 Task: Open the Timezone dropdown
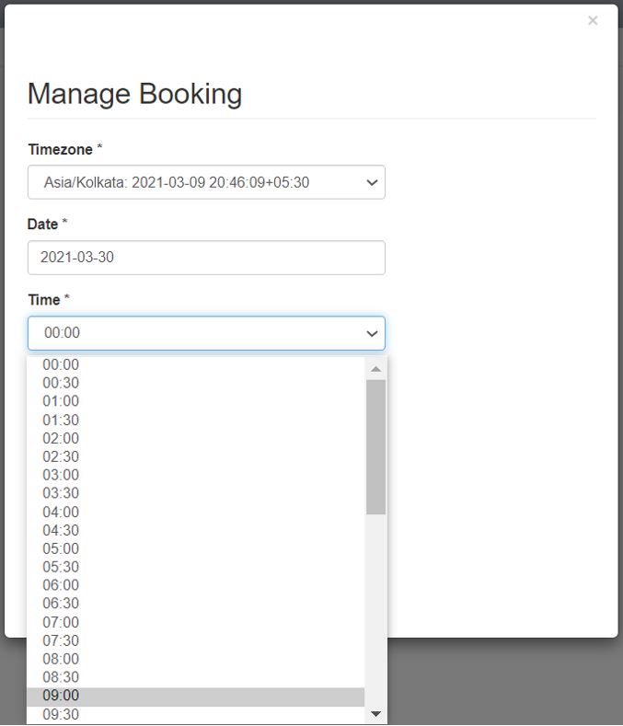pyautogui.click(x=206, y=182)
